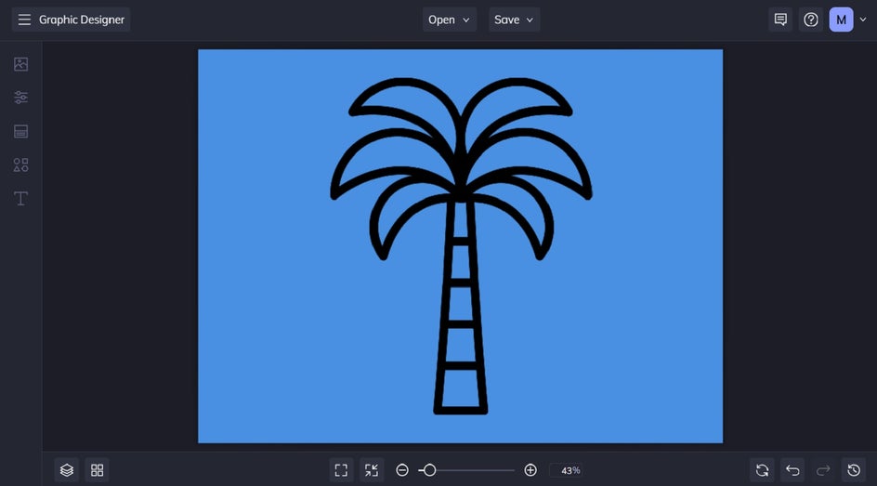
Task: Expand the Save dropdown menu
Action: tap(514, 20)
